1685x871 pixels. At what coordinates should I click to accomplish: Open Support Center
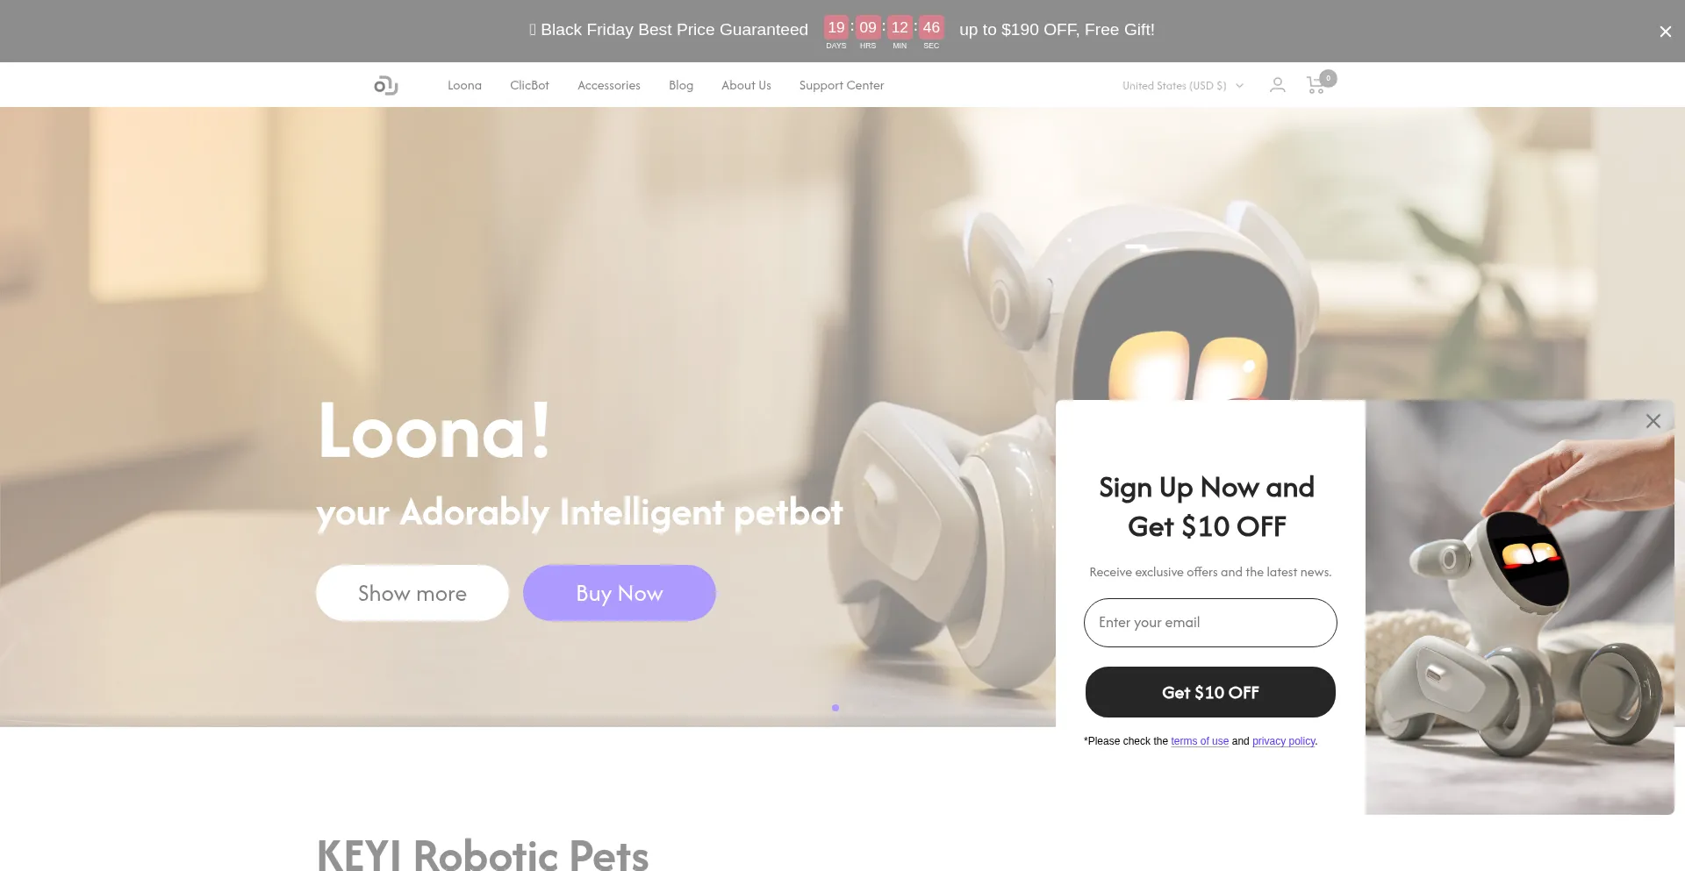pyautogui.click(x=842, y=85)
